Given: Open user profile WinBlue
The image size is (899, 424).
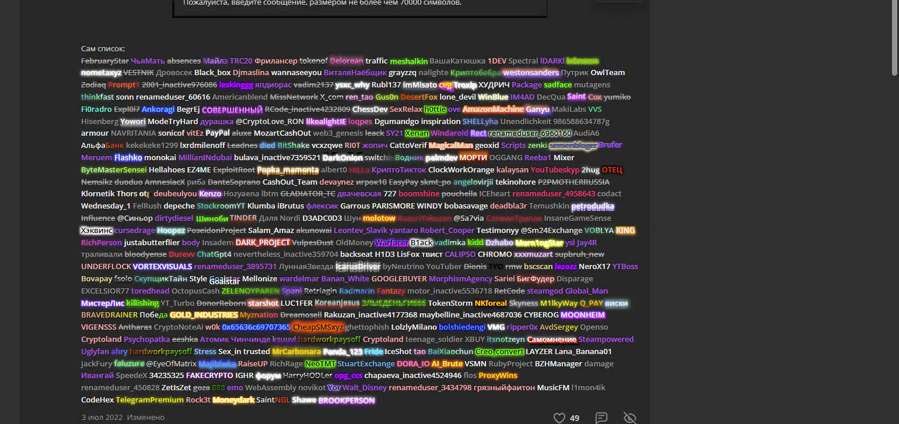Looking at the screenshot, I should point(493,97).
